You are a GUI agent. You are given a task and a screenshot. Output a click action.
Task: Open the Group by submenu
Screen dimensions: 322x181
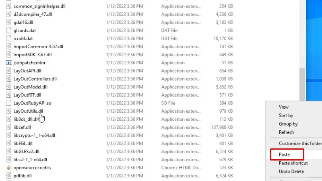tap(288, 124)
